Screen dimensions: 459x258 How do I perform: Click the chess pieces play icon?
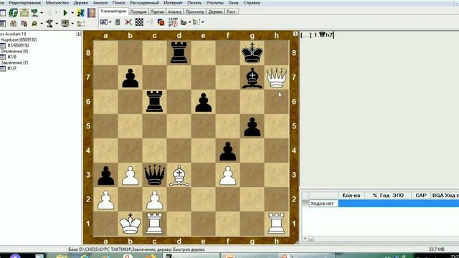tap(81, 13)
